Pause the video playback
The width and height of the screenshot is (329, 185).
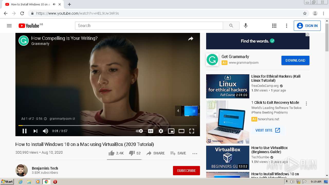coord(24,131)
